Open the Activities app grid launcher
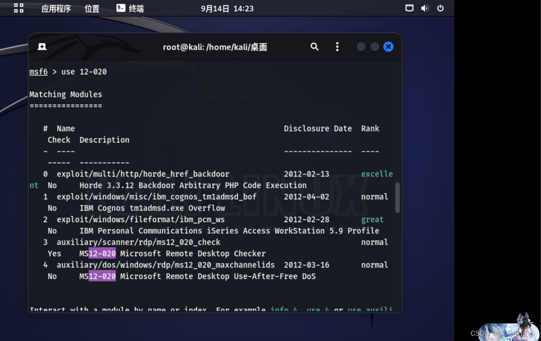The width and height of the screenshot is (541, 341). (x=18, y=8)
